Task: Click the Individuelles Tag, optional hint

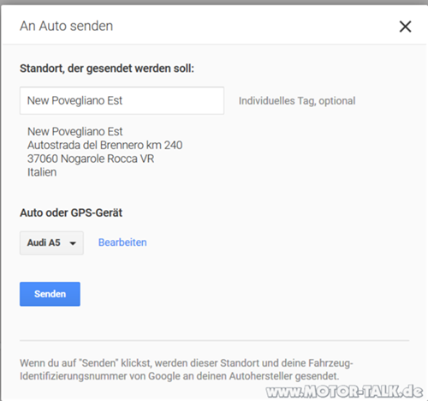Action: [x=297, y=101]
